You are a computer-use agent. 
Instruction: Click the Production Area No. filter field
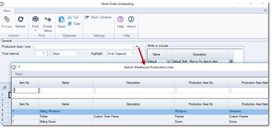pyautogui.click(x=203, y=90)
